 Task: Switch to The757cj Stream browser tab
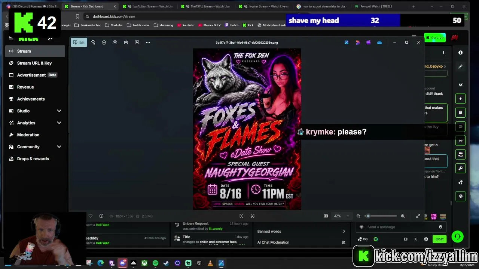206,6
